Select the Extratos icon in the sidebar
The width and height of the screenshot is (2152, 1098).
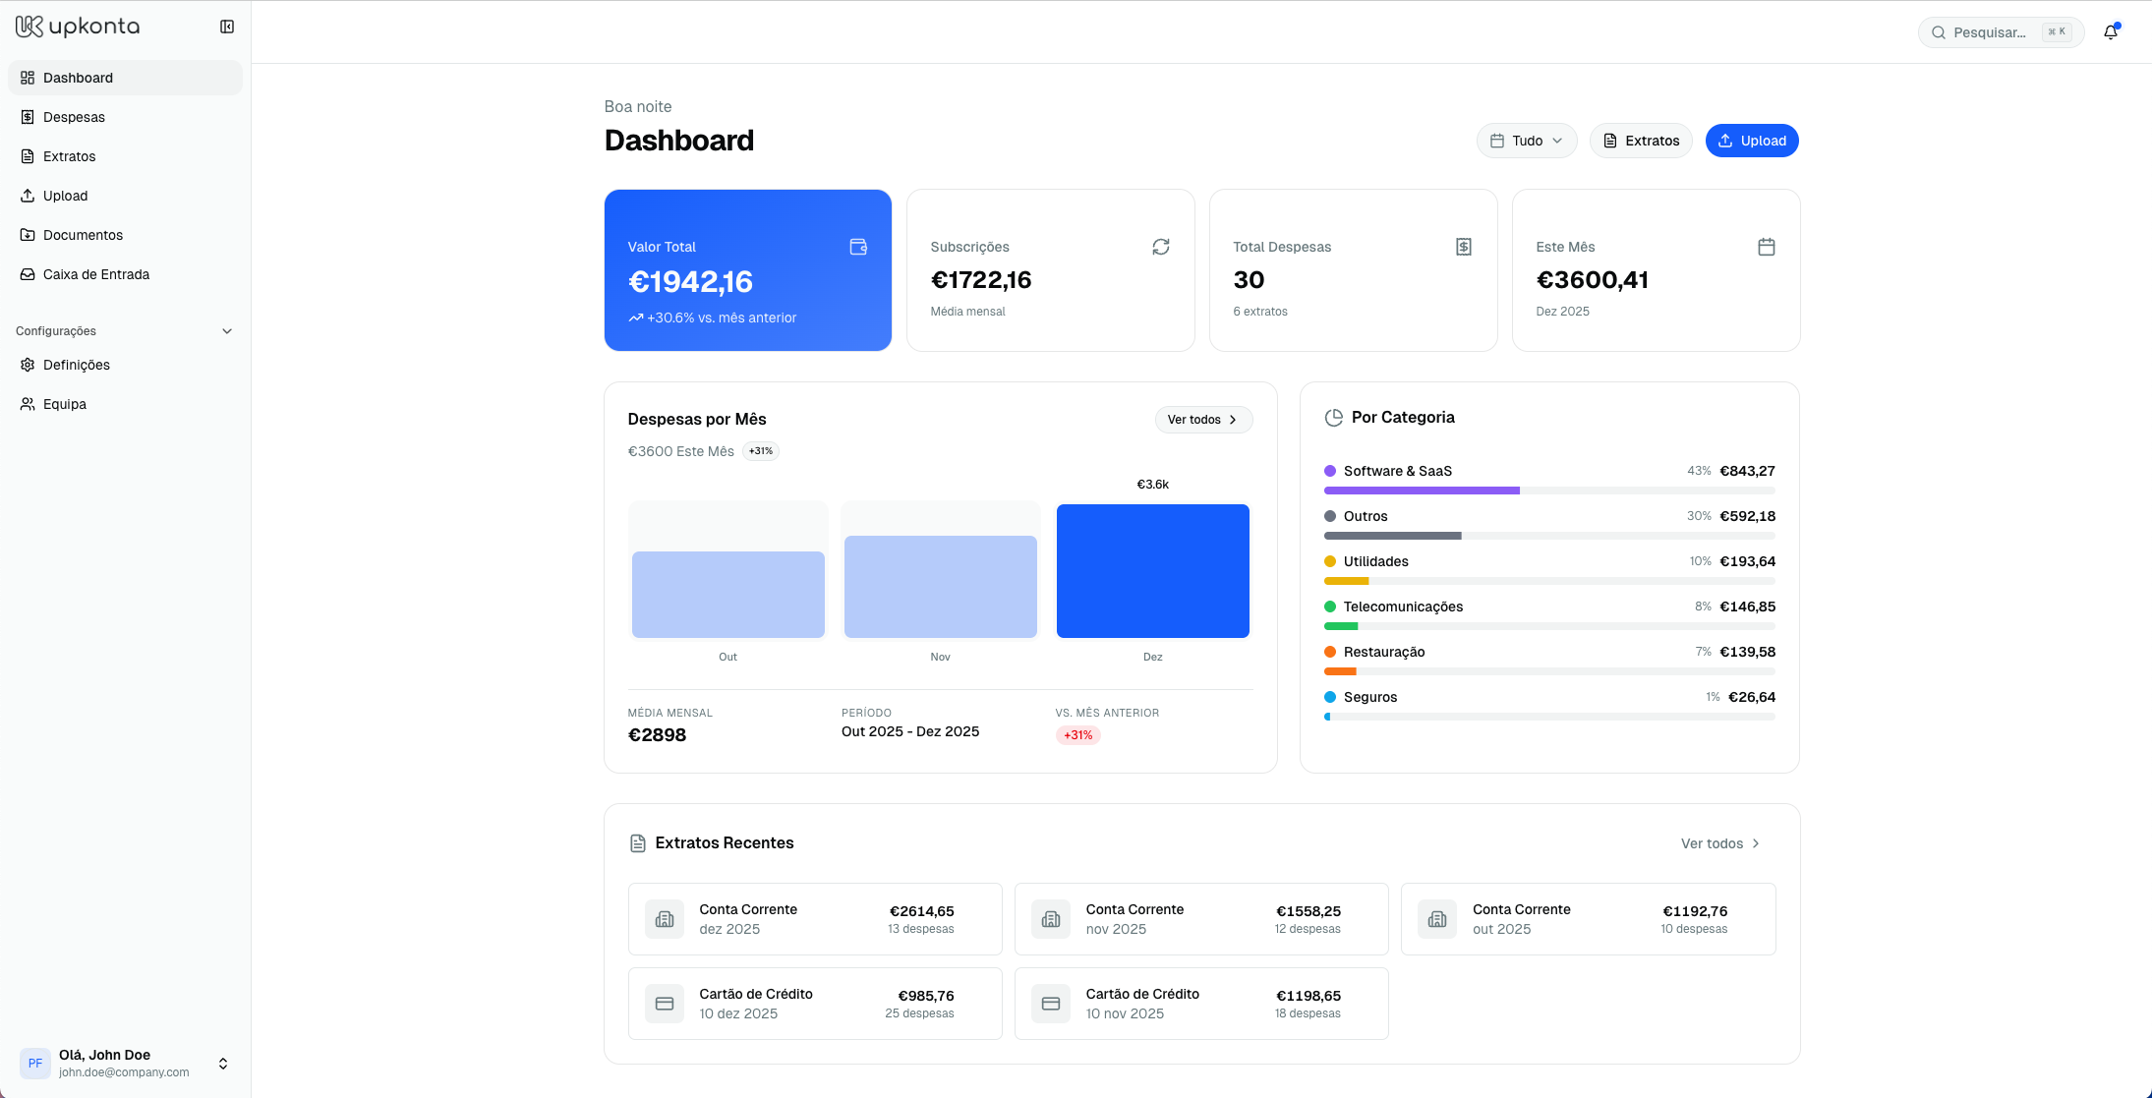(x=28, y=156)
